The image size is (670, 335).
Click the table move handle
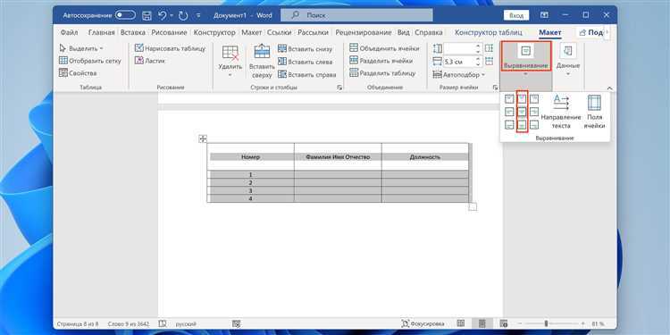(x=203, y=138)
